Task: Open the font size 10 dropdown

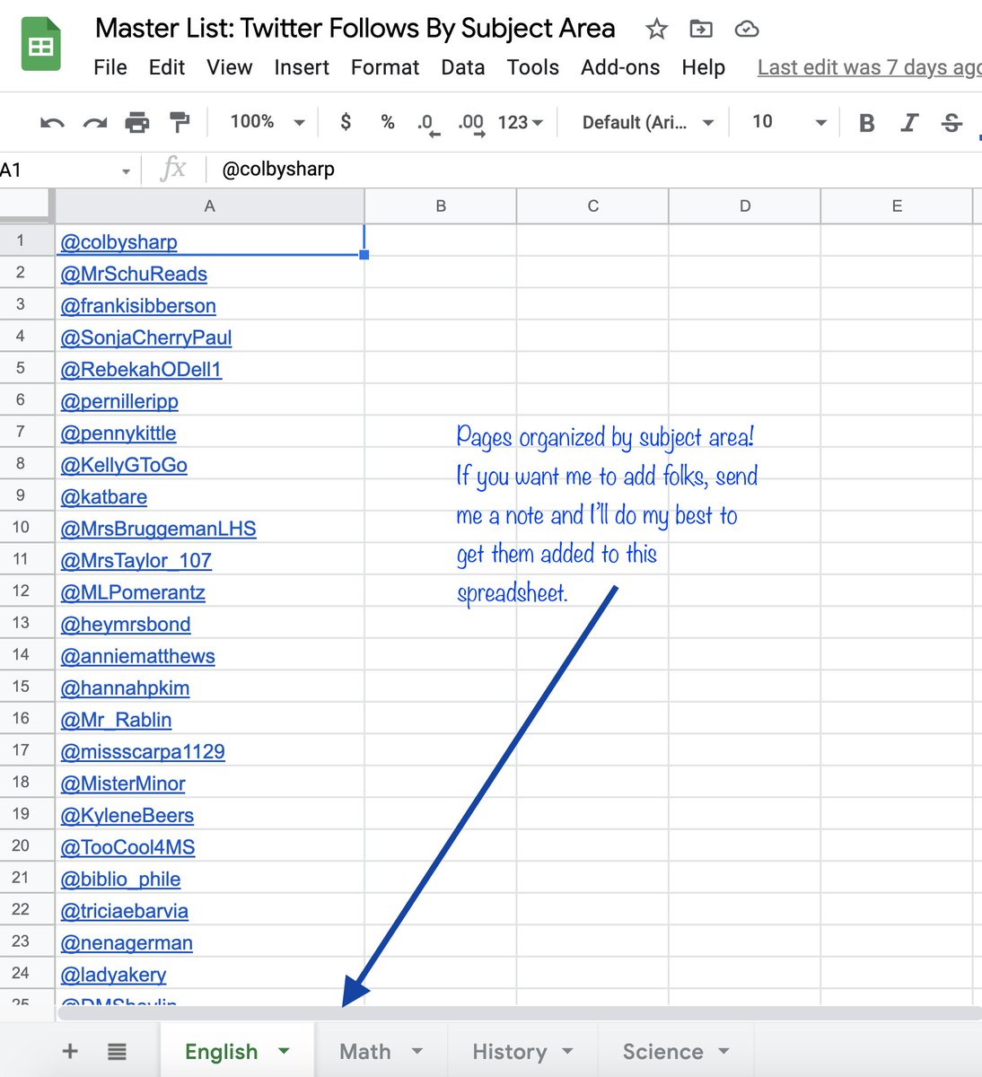Action: coord(789,122)
